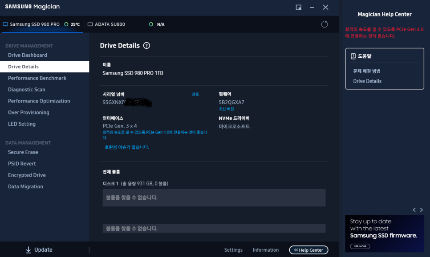Click the refresh drive info icon
The image size is (430, 257).
[325, 24]
